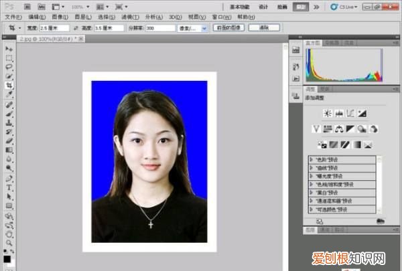This screenshot has width=402, height=271.
Task: Activate the Horizontal Type tool
Action: (9, 188)
